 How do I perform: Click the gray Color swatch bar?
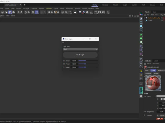pyautogui.click(x=161, y=96)
